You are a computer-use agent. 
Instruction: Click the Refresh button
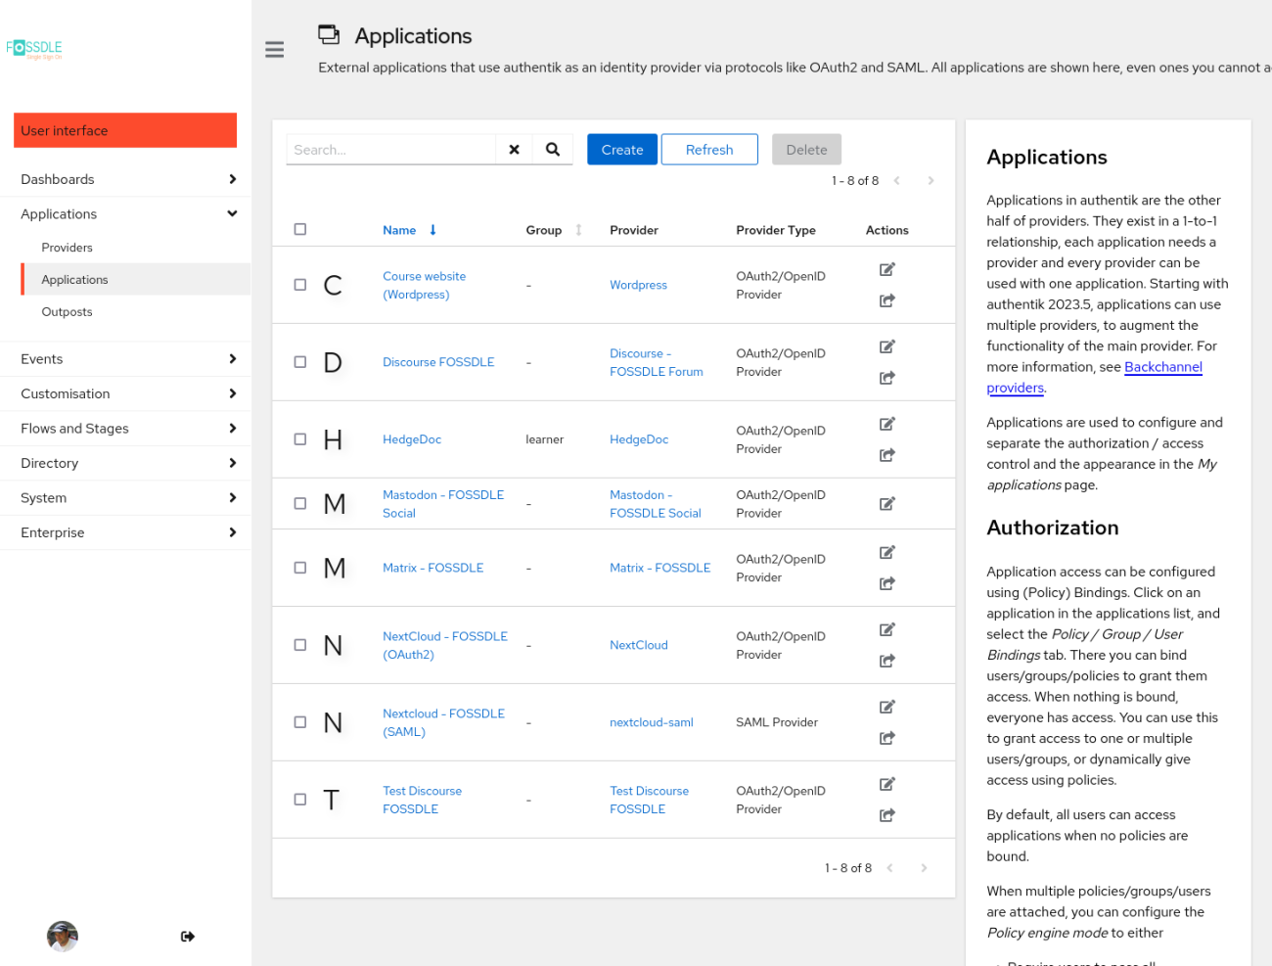(709, 150)
